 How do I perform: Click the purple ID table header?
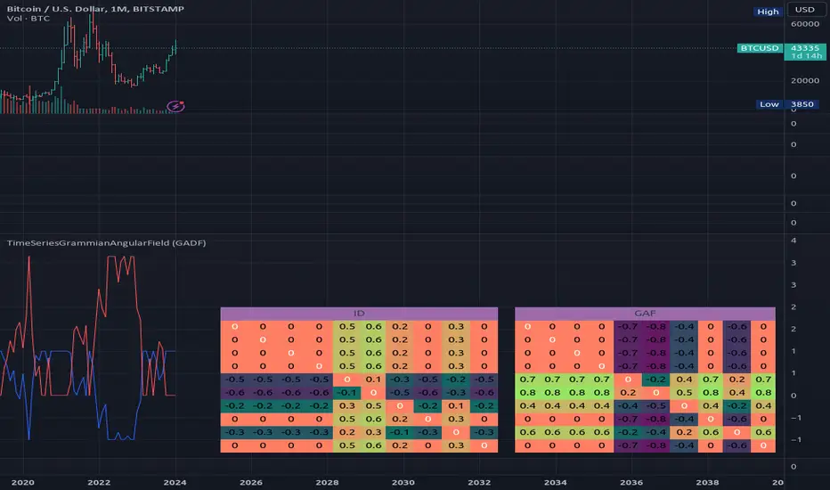[360, 314]
